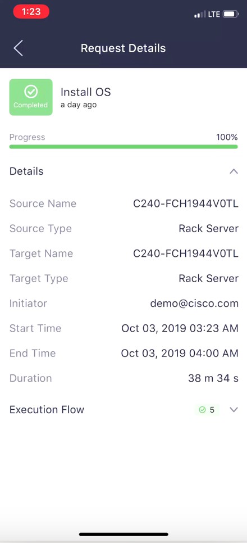Image resolution: width=247 pixels, height=543 pixels.
Task: Collapse the Details section chevron
Action: tap(234, 171)
